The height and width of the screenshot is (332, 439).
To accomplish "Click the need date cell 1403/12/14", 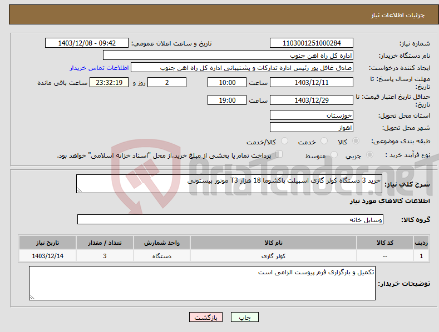I will click(x=48, y=256).
